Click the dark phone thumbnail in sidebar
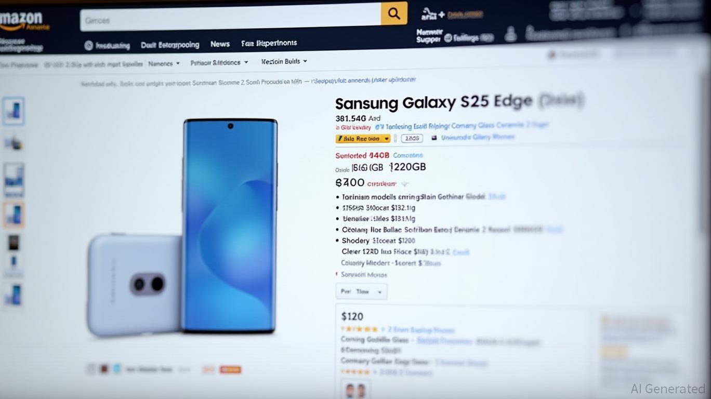The image size is (711, 399). click(14, 242)
